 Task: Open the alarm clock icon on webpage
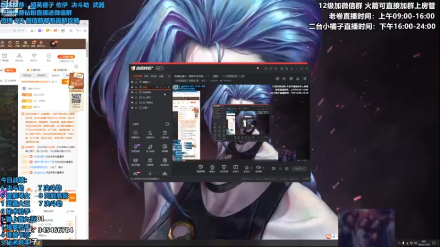click(4, 57)
